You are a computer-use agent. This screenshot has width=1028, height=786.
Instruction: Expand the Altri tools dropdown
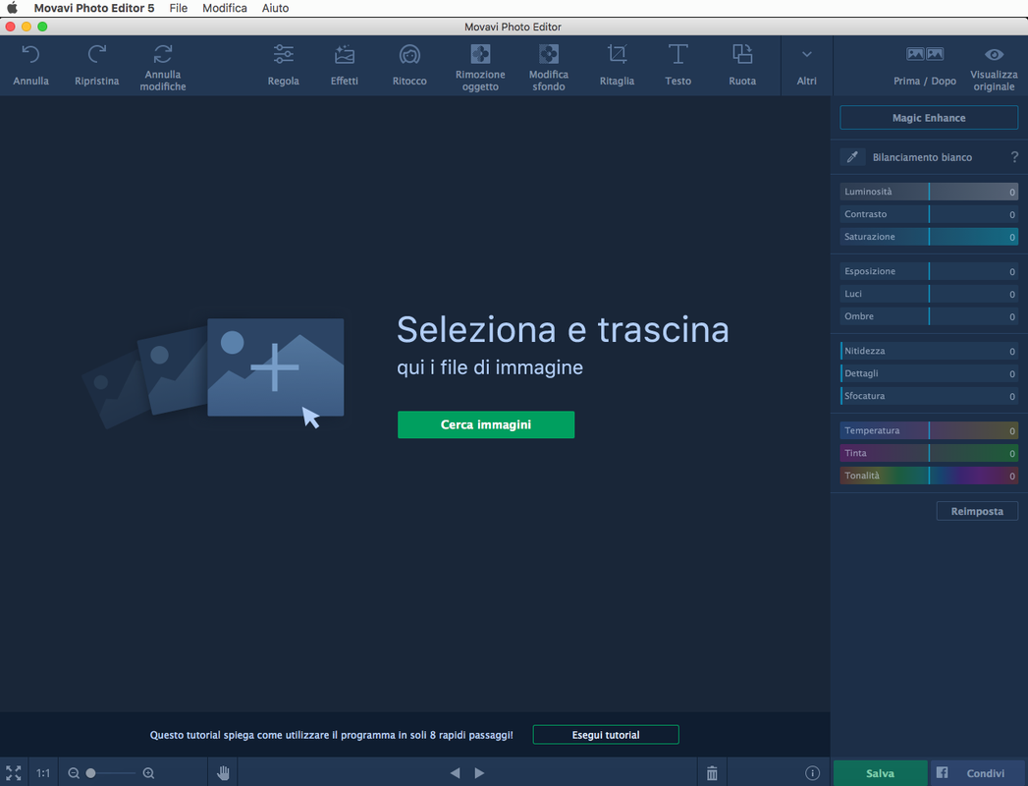pyautogui.click(x=807, y=65)
